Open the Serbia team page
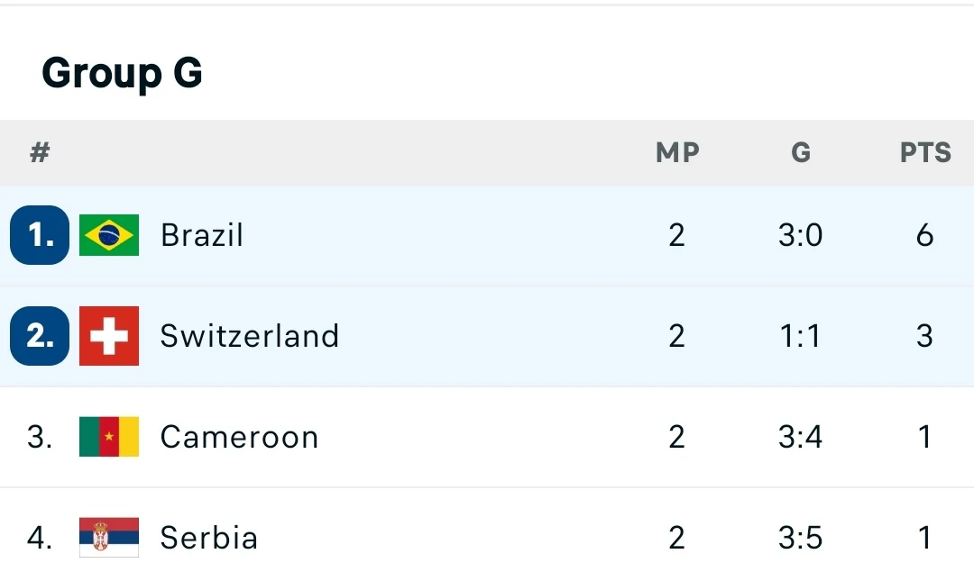 tap(208, 538)
